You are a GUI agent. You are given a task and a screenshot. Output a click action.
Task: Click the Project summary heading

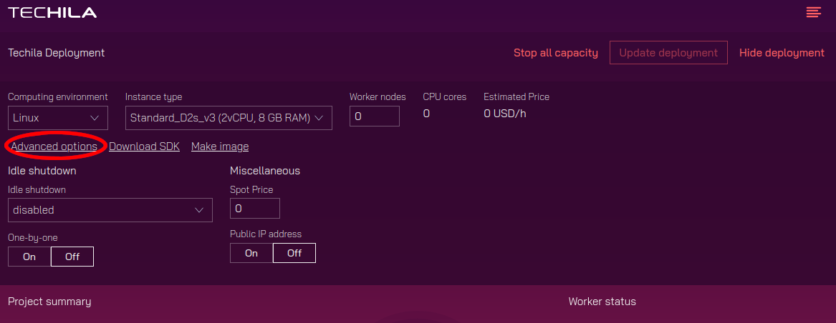click(49, 302)
